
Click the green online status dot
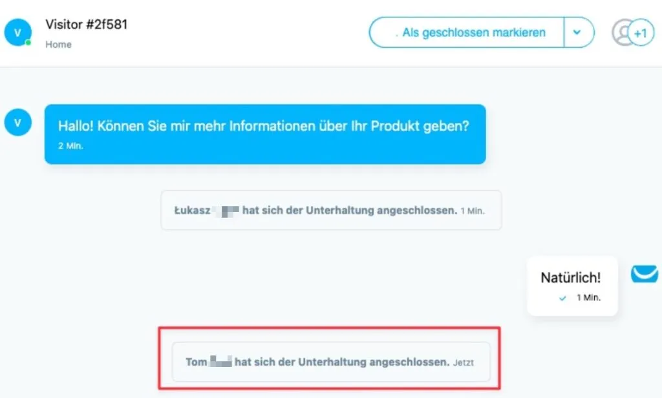click(x=28, y=43)
